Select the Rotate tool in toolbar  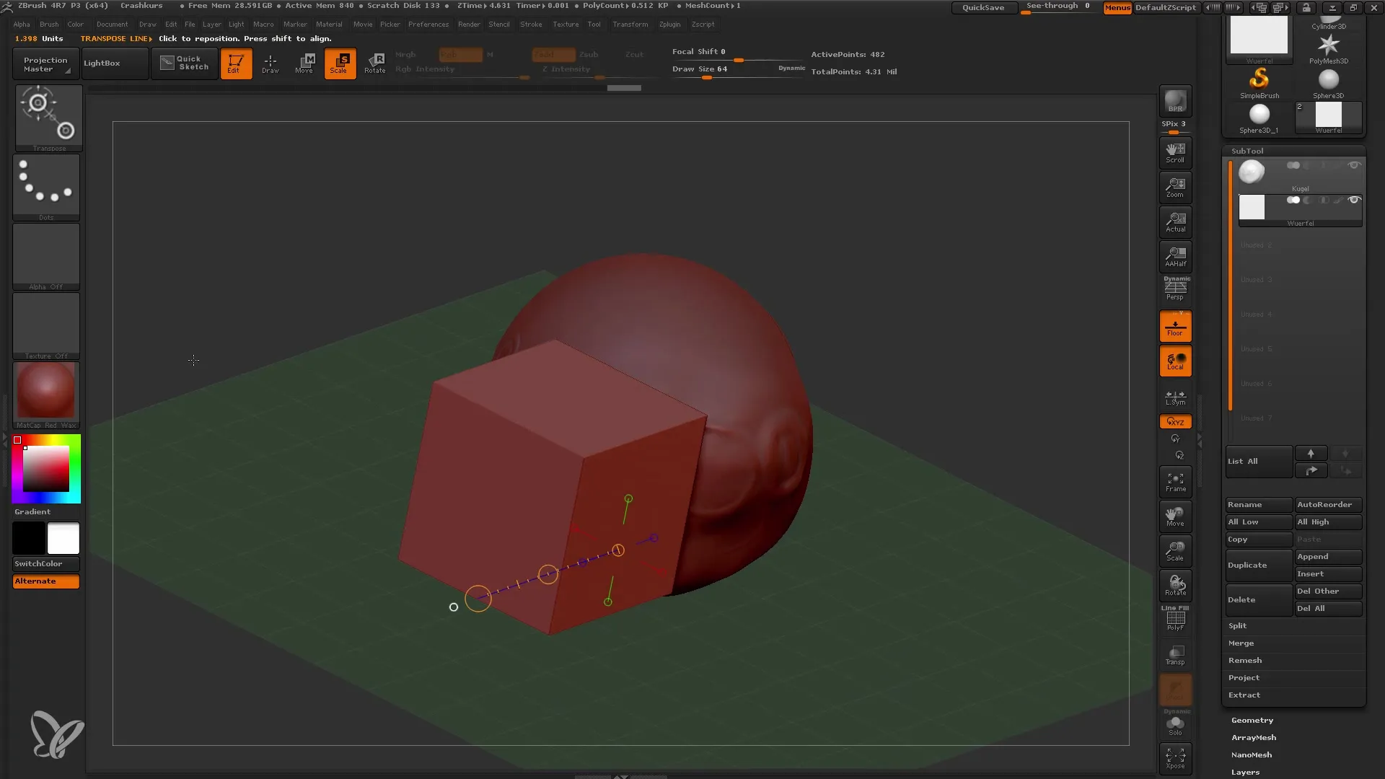[x=375, y=63]
